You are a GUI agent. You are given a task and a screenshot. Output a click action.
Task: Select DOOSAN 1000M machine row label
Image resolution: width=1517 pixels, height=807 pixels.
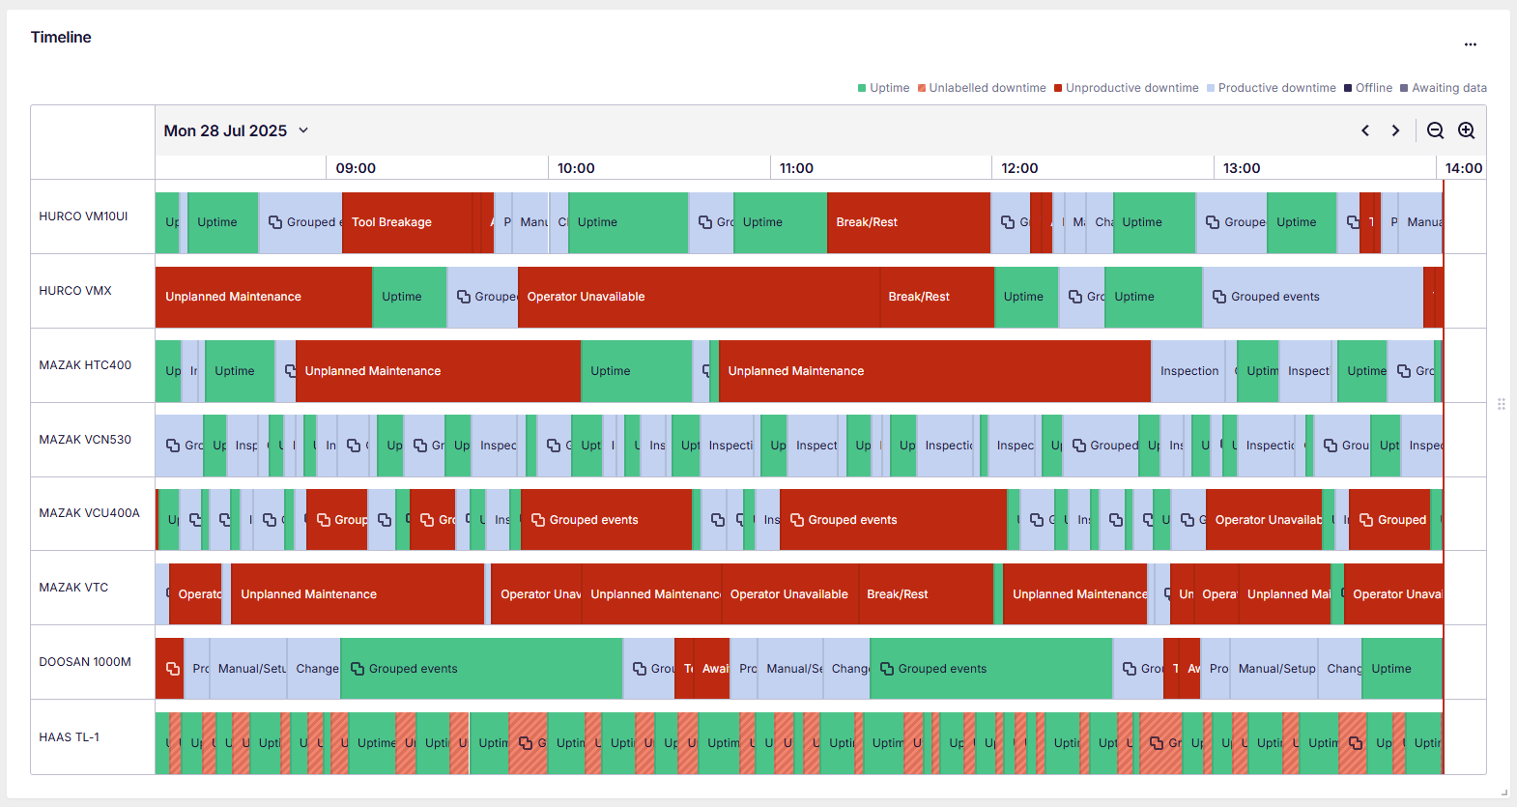[x=85, y=662]
